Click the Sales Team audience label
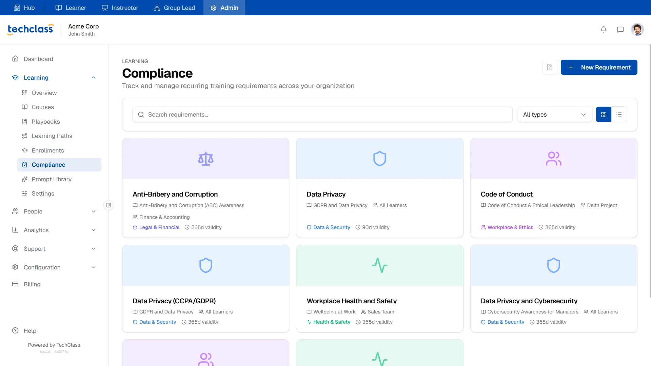Image resolution: width=651 pixels, height=366 pixels. click(378, 312)
